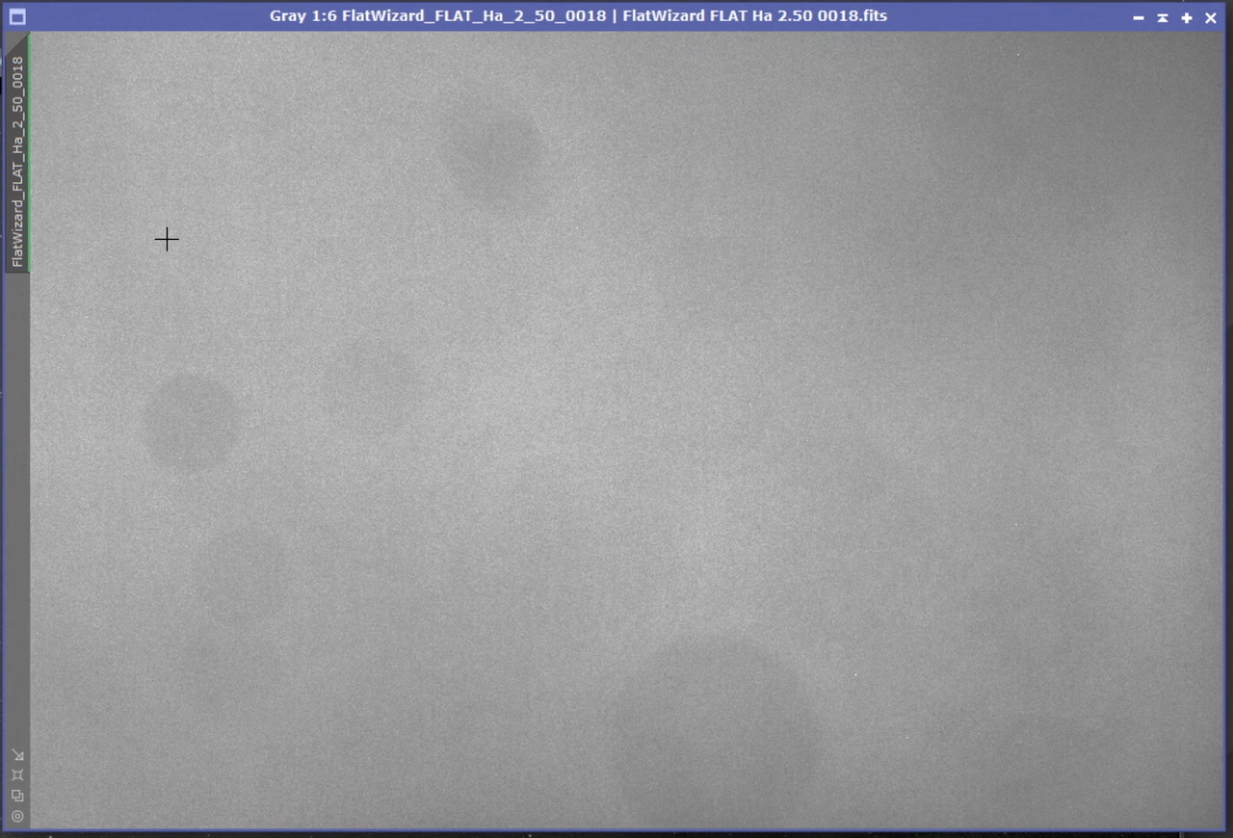Image resolution: width=1233 pixels, height=838 pixels.
Task: Click the dark dust donut near top center
Action: point(495,157)
